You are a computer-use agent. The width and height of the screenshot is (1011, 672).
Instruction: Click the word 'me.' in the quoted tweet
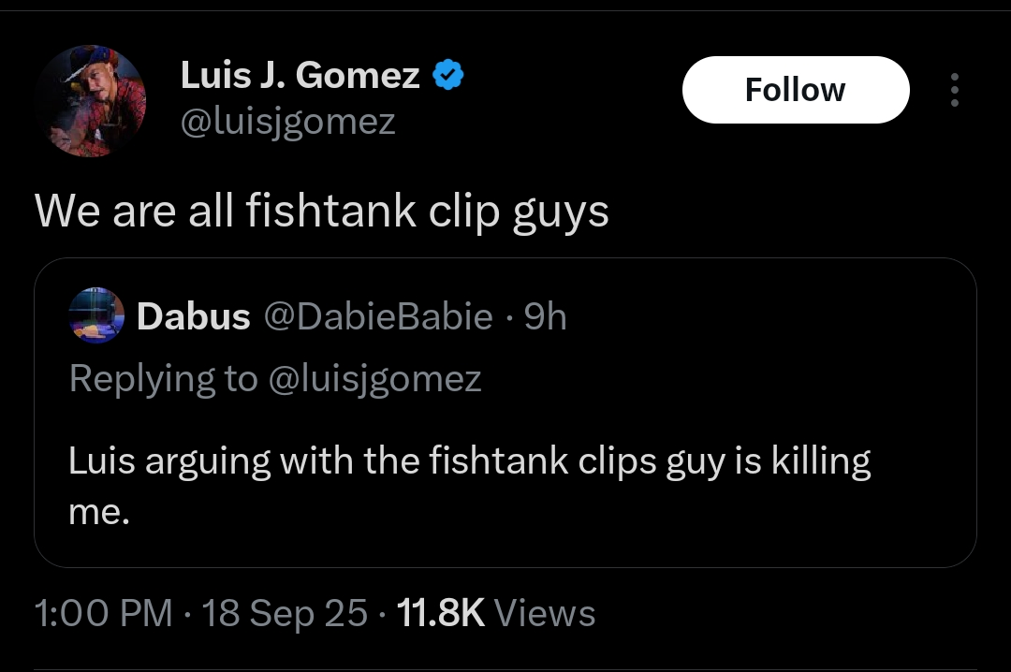coord(98,512)
